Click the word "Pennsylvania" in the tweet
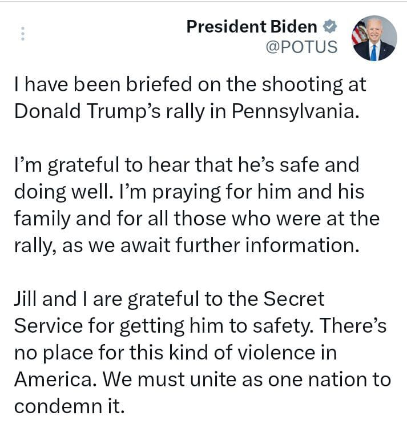Screen dimensions: 407x428 297,111
